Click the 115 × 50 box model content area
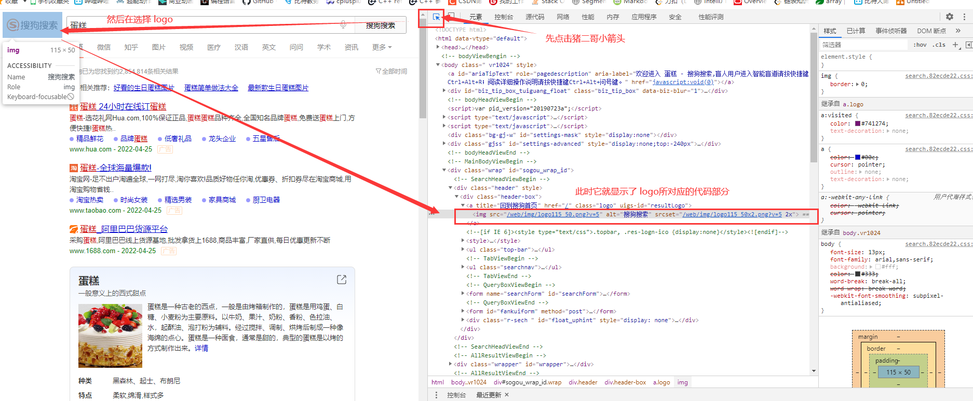This screenshot has width=973, height=401. [898, 372]
